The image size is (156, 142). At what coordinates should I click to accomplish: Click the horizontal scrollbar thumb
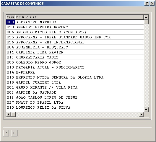pyautogui.click(x=13, y=114)
